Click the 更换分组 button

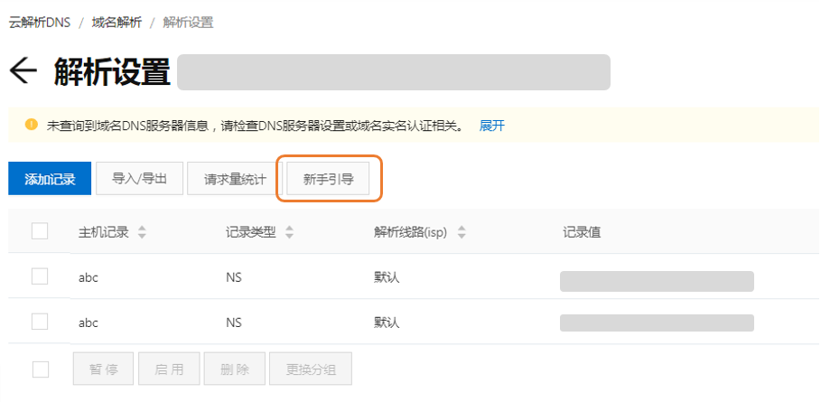click(x=312, y=369)
